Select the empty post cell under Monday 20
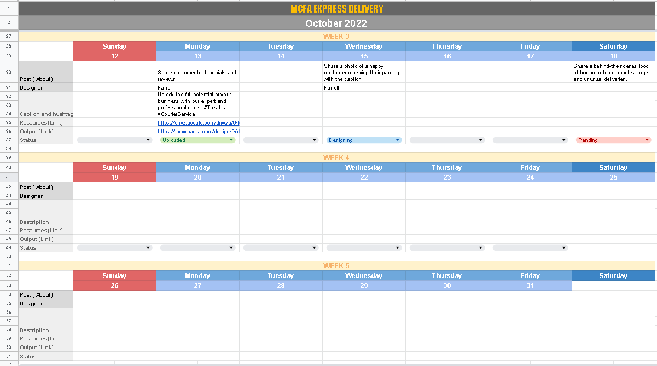 click(197, 187)
